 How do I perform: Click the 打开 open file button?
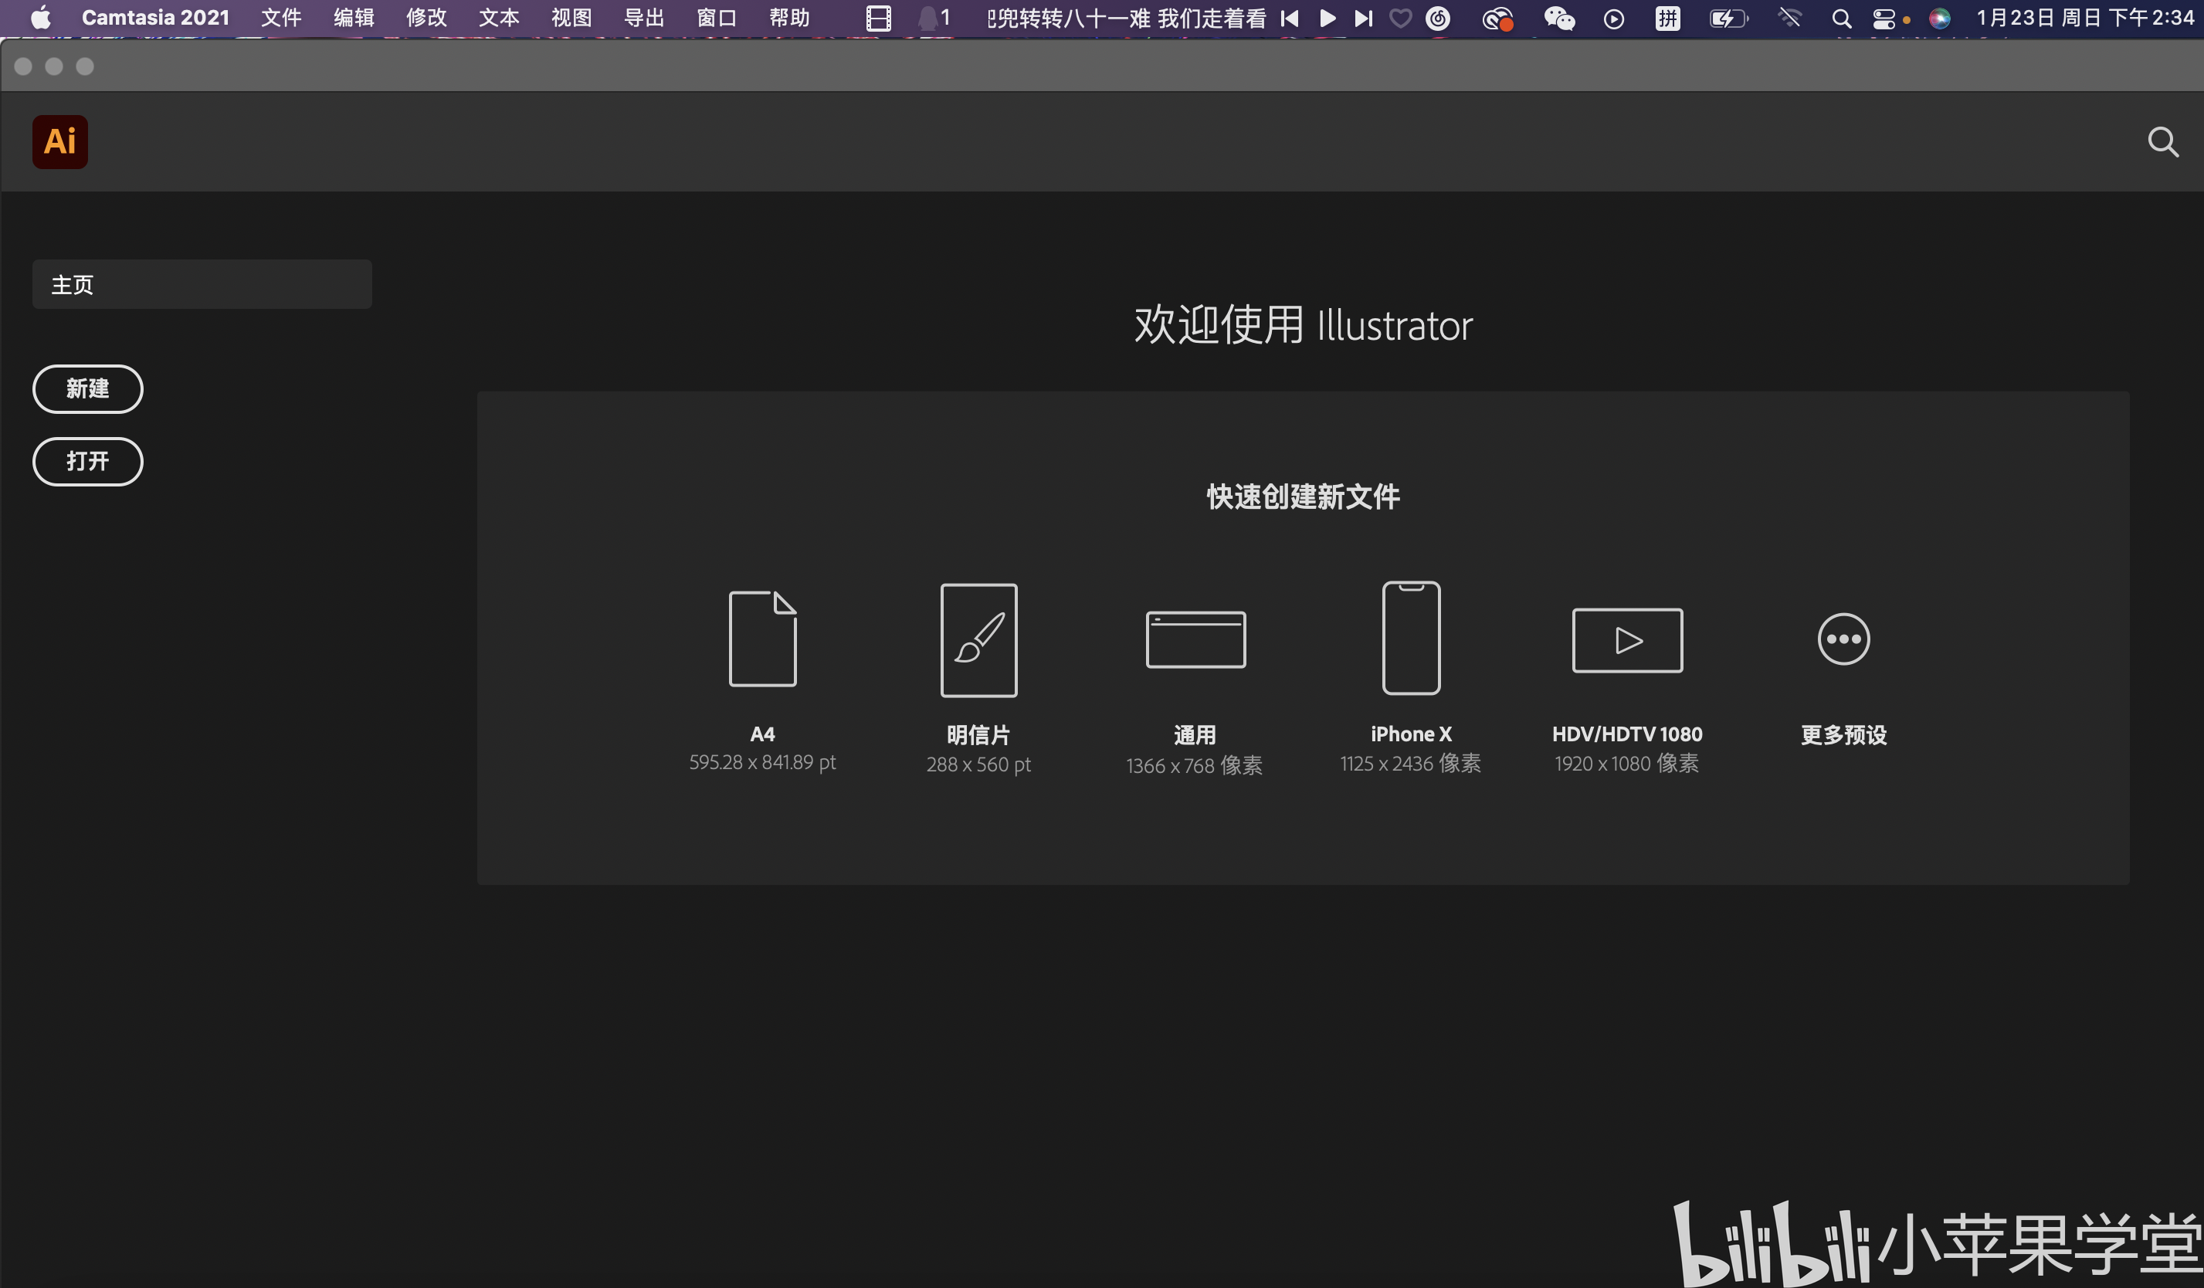tap(87, 461)
